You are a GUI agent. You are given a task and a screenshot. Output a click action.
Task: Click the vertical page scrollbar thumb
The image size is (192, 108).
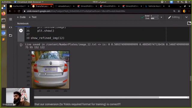click(190, 79)
